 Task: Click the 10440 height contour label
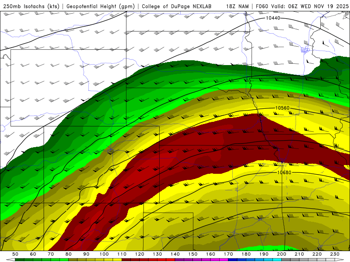273,18
